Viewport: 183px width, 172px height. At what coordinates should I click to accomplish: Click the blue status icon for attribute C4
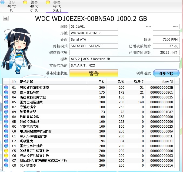[6, 146]
